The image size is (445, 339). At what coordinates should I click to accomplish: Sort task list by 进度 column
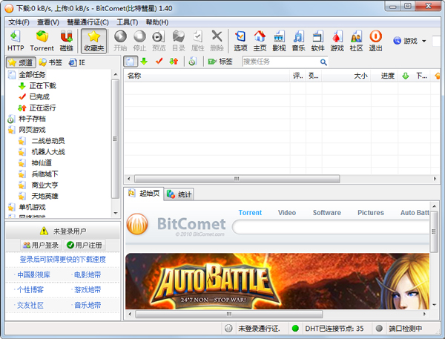(x=384, y=76)
